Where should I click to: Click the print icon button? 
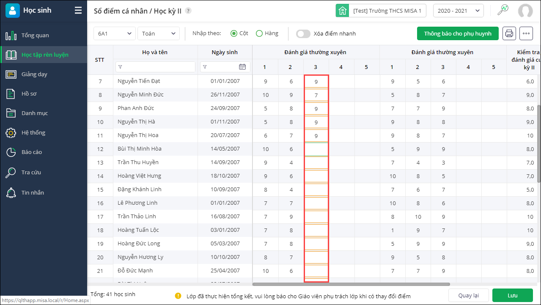pyautogui.click(x=509, y=33)
